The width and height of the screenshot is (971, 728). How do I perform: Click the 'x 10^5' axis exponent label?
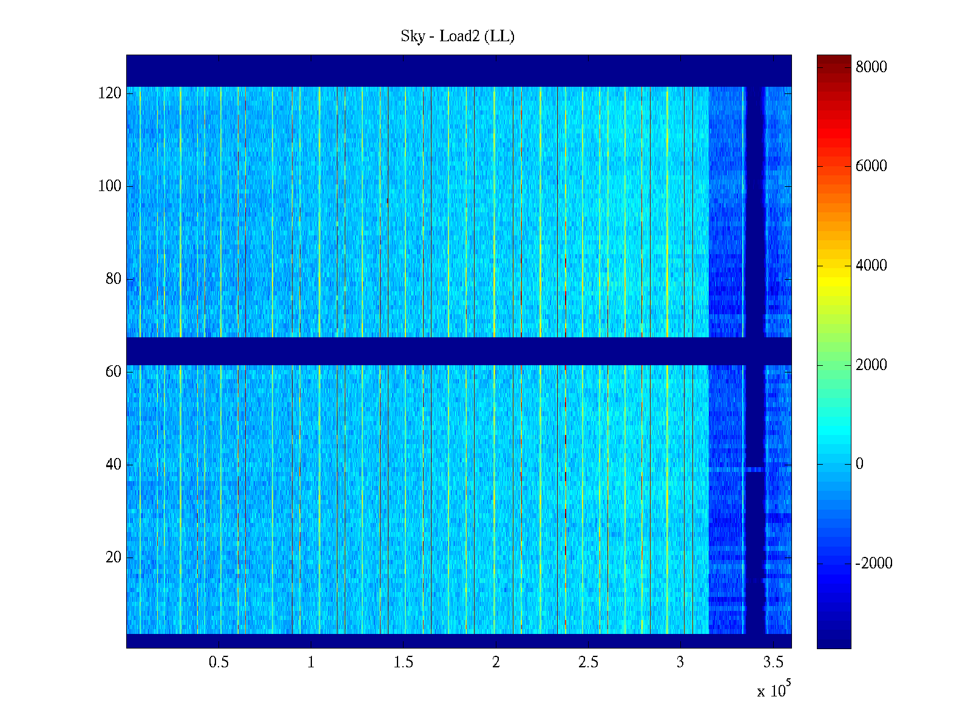(774, 690)
